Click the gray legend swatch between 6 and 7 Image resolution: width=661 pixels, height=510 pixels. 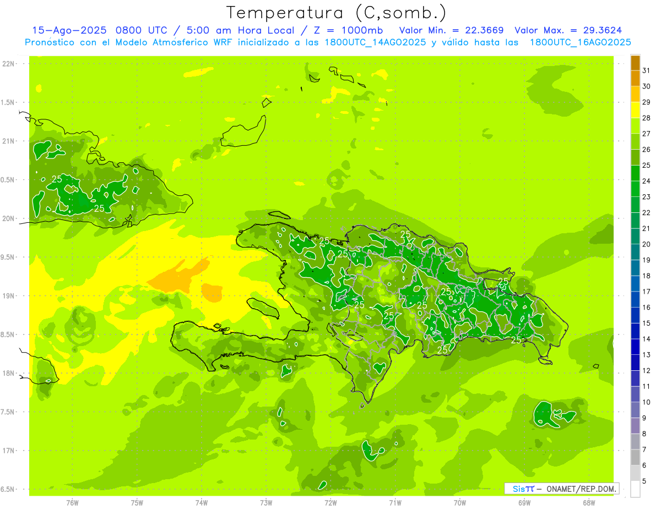[x=635, y=457]
